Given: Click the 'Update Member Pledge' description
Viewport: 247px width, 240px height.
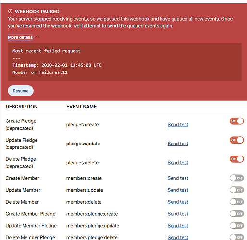Looking at the screenshot, I should tap(31, 226).
